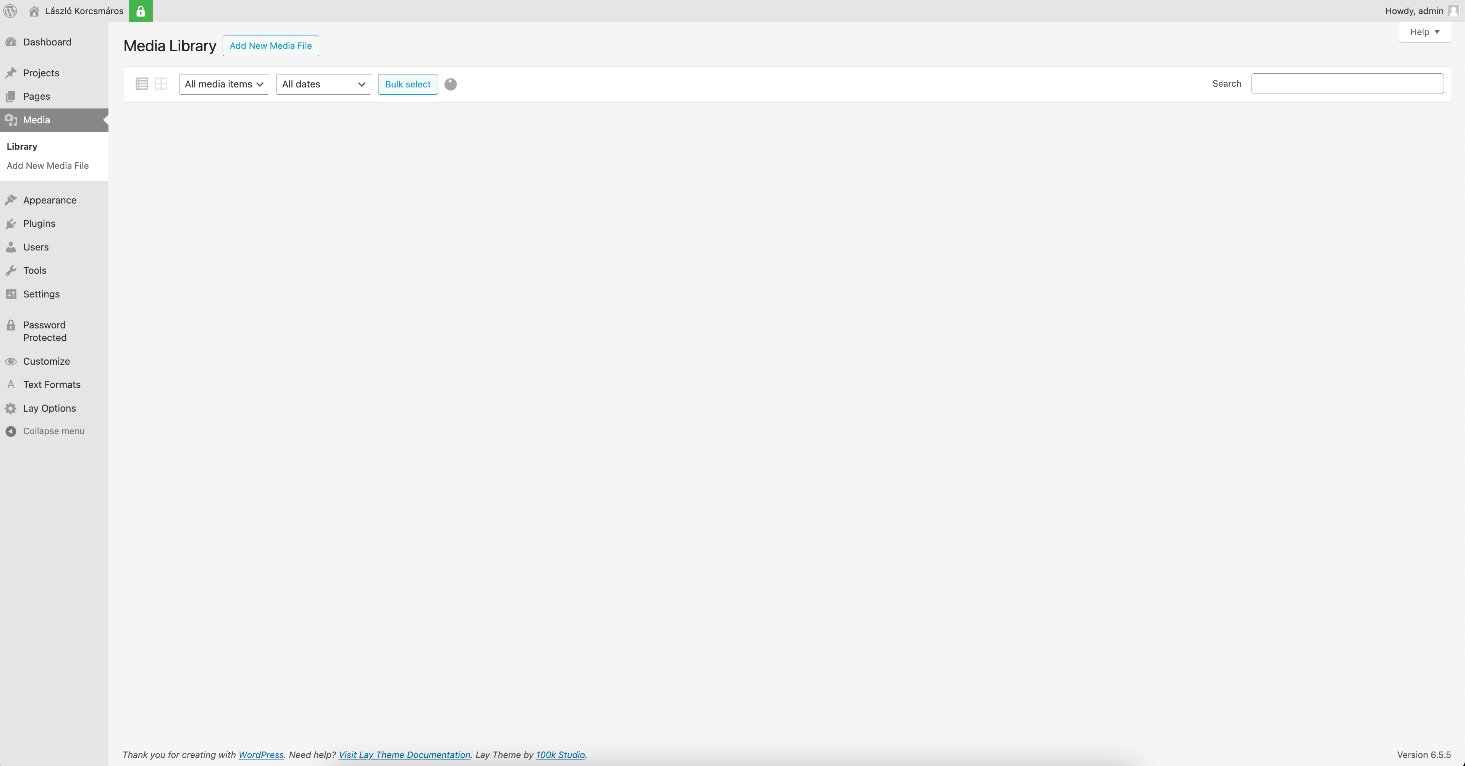Open Dashboard from the sidebar
1465x766 pixels.
click(x=47, y=42)
